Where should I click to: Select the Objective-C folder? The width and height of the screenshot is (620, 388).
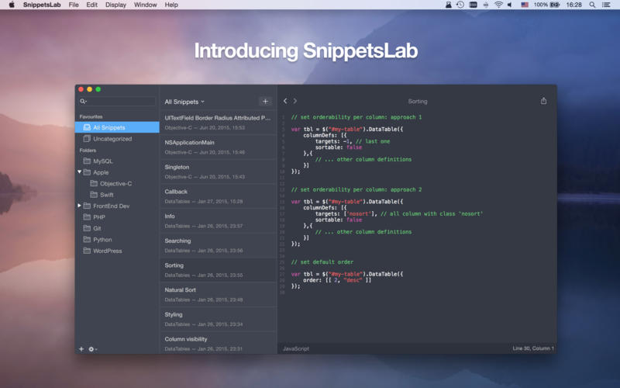[x=115, y=184]
